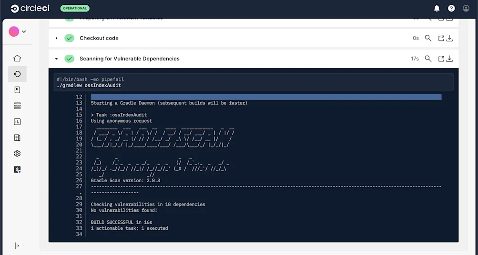Open the help question-mark icon

451,9
